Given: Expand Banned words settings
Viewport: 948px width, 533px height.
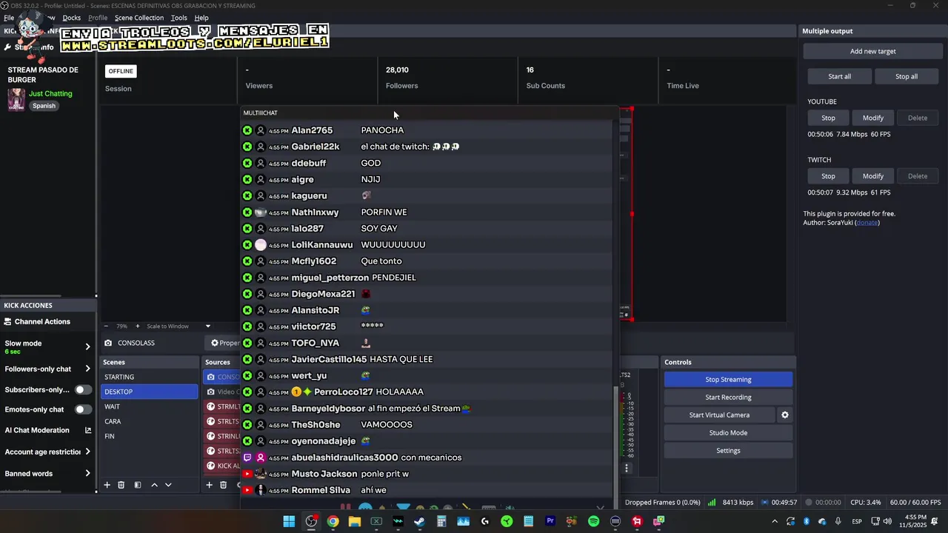Looking at the screenshot, I should (x=87, y=474).
